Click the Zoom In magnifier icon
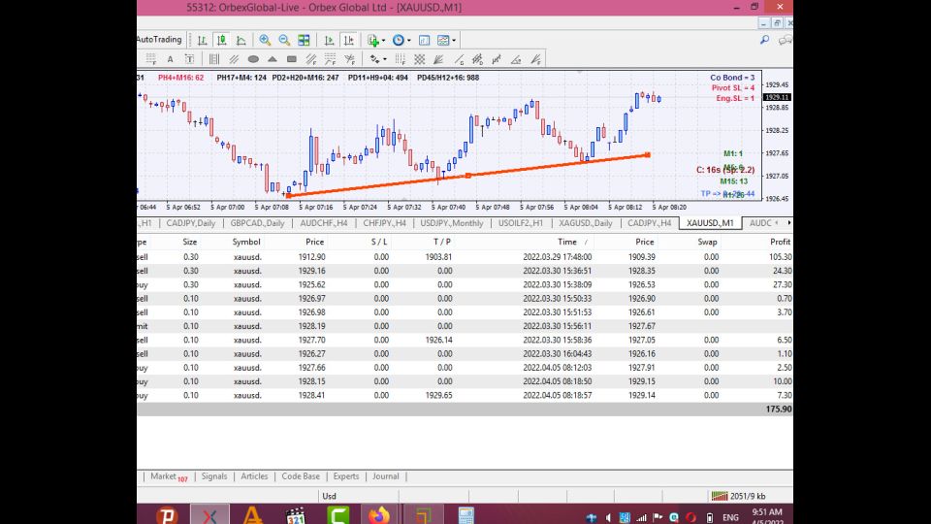Screen dimensions: 931x524 pyautogui.click(x=265, y=40)
